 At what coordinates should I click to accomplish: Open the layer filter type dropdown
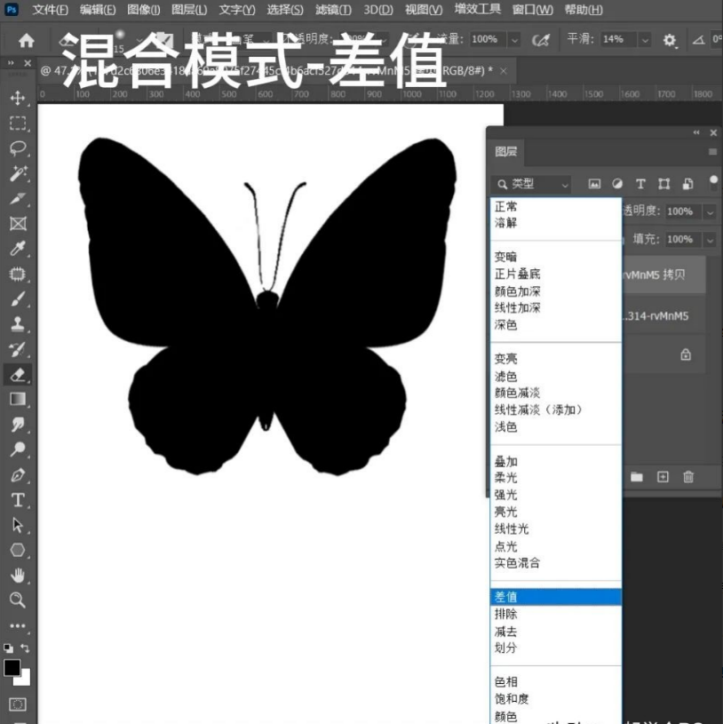[531, 184]
